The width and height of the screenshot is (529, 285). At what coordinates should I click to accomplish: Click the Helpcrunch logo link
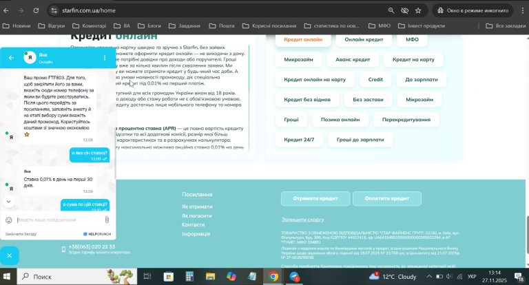97,234
